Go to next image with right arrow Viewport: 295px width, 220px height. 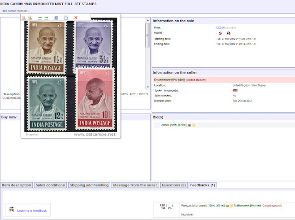tap(46, 17)
